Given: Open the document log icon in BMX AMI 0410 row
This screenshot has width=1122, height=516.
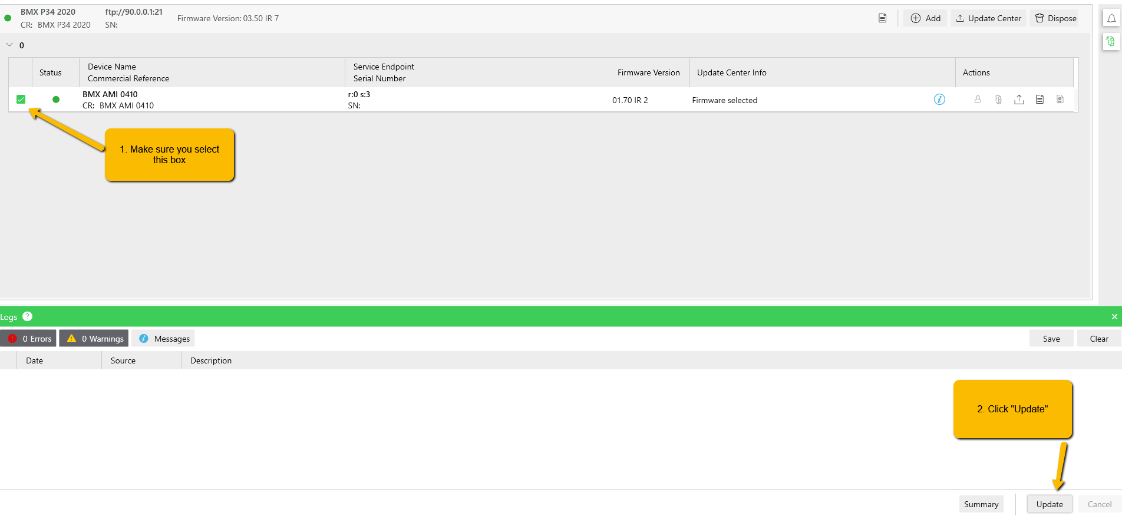Looking at the screenshot, I should tap(1039, 100).
